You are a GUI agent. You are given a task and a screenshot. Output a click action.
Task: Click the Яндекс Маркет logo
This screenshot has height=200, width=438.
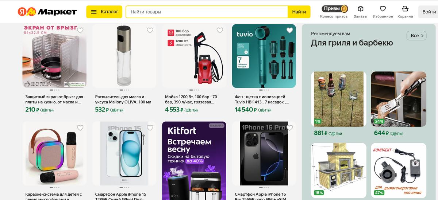47,12
